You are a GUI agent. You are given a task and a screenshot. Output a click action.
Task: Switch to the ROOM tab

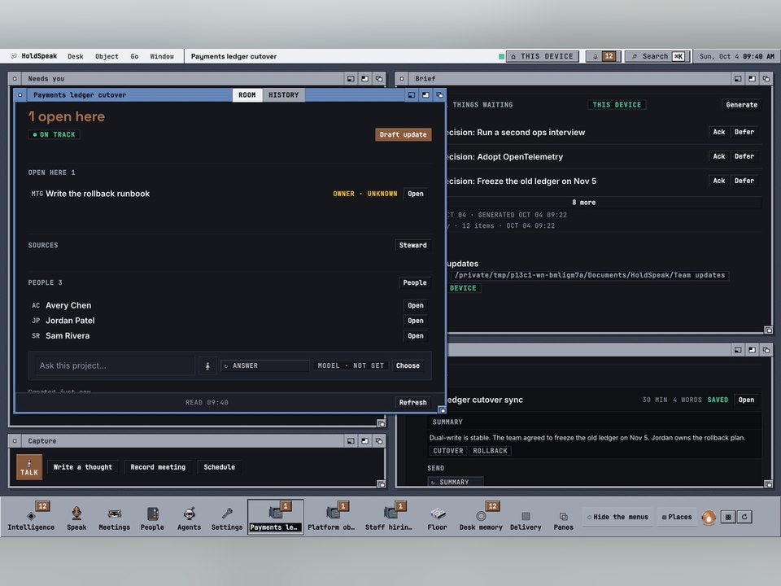point(247,95)
